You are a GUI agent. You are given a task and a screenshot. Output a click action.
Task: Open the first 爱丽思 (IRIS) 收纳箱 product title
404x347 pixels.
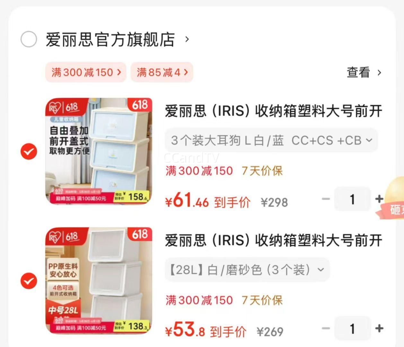pos(274,111)
